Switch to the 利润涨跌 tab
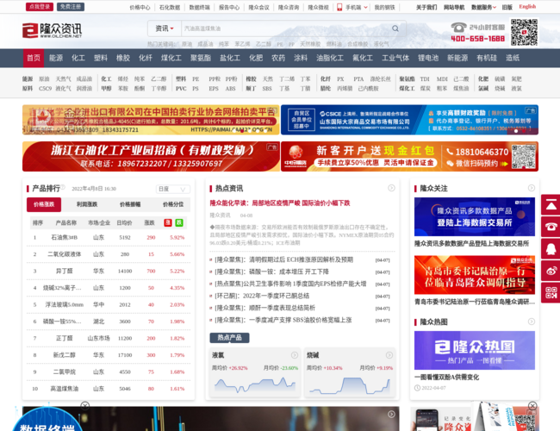Screen dimensions: 560x431 click(x=86, y=205)
